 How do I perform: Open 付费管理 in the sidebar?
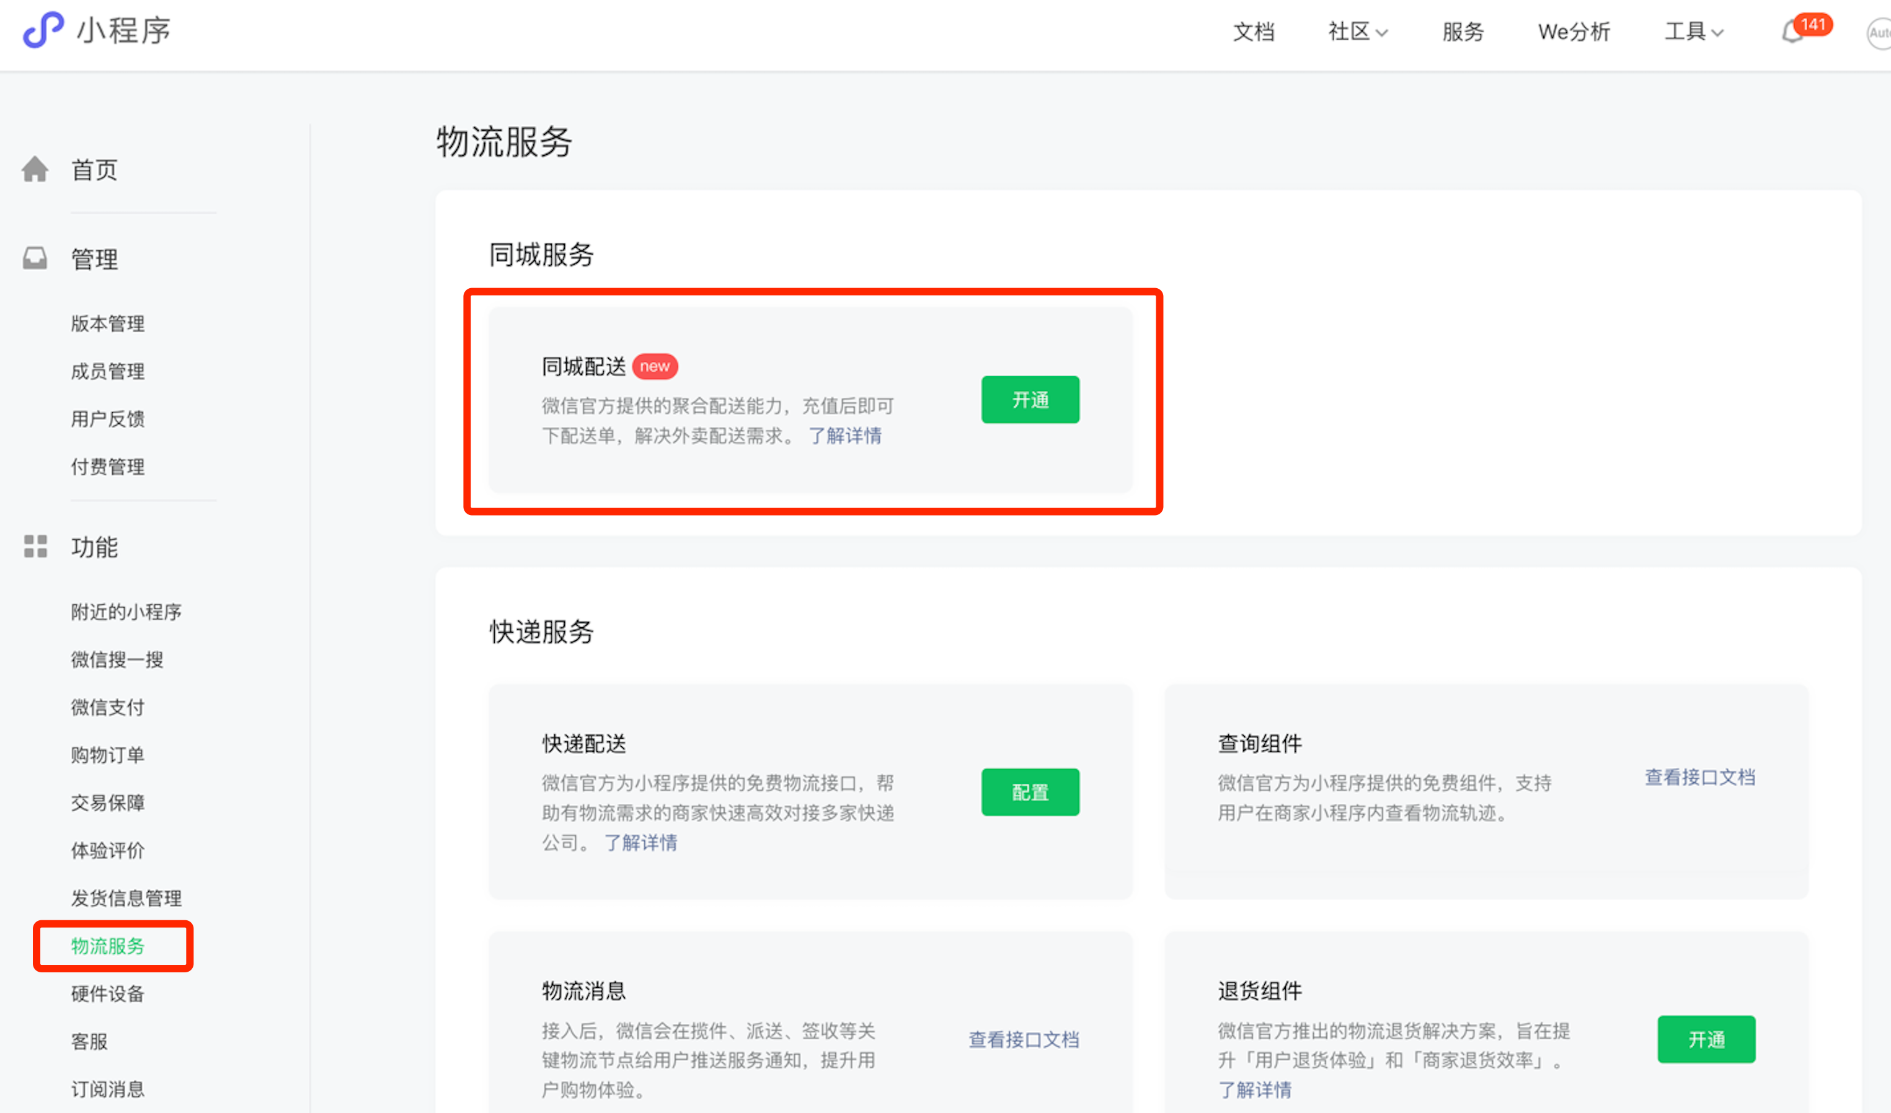click(x=107, y=467)
